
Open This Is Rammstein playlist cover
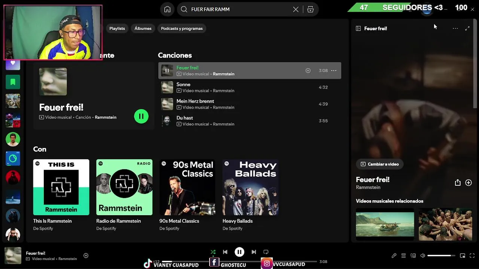[x=61, y=187]
